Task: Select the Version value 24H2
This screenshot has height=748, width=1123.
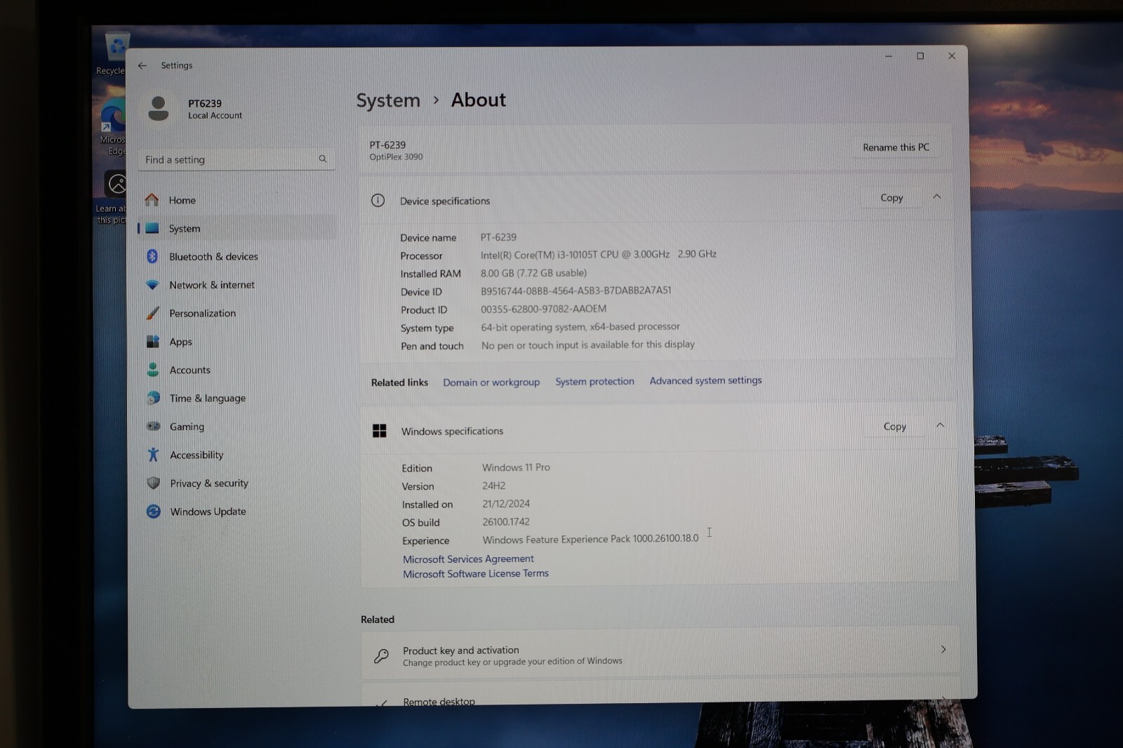Action: coord(493,486)
